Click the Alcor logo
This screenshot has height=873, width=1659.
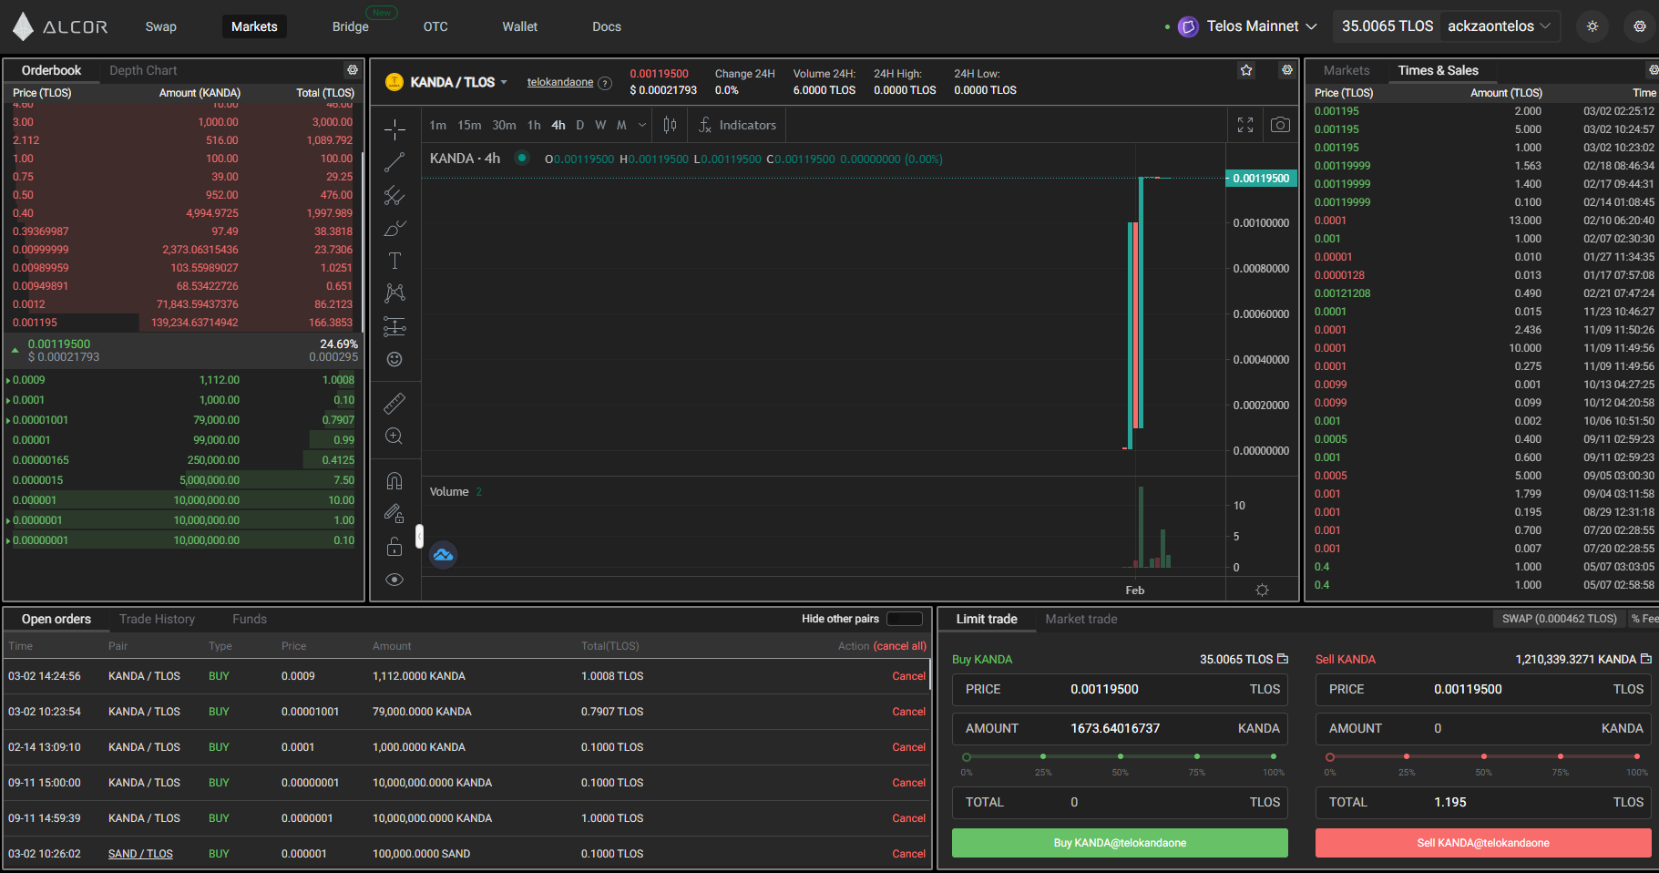60,26
